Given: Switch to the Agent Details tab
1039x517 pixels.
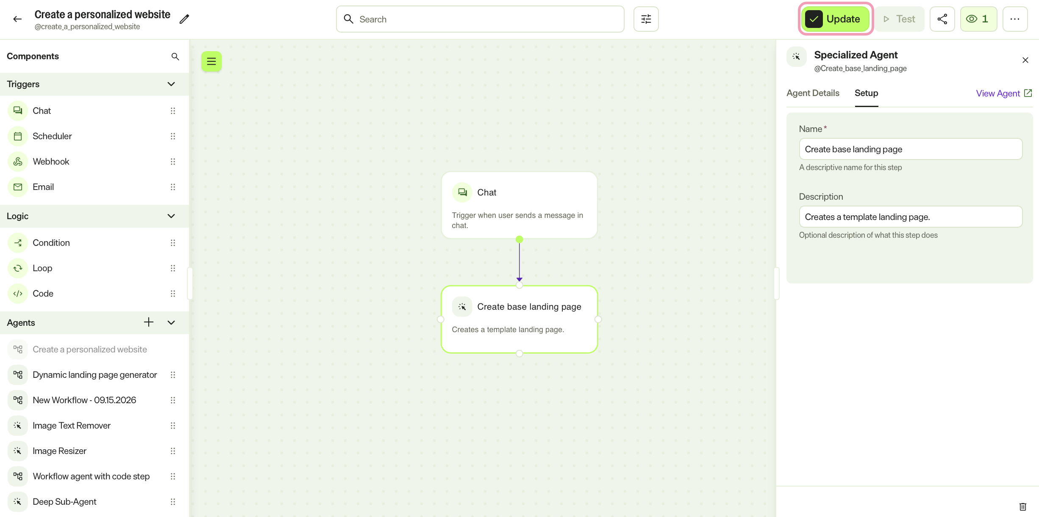Looking at the screenshot, I should tap(813, 93).
